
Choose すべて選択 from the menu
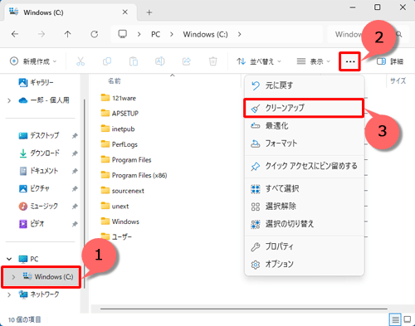point(305,189)
